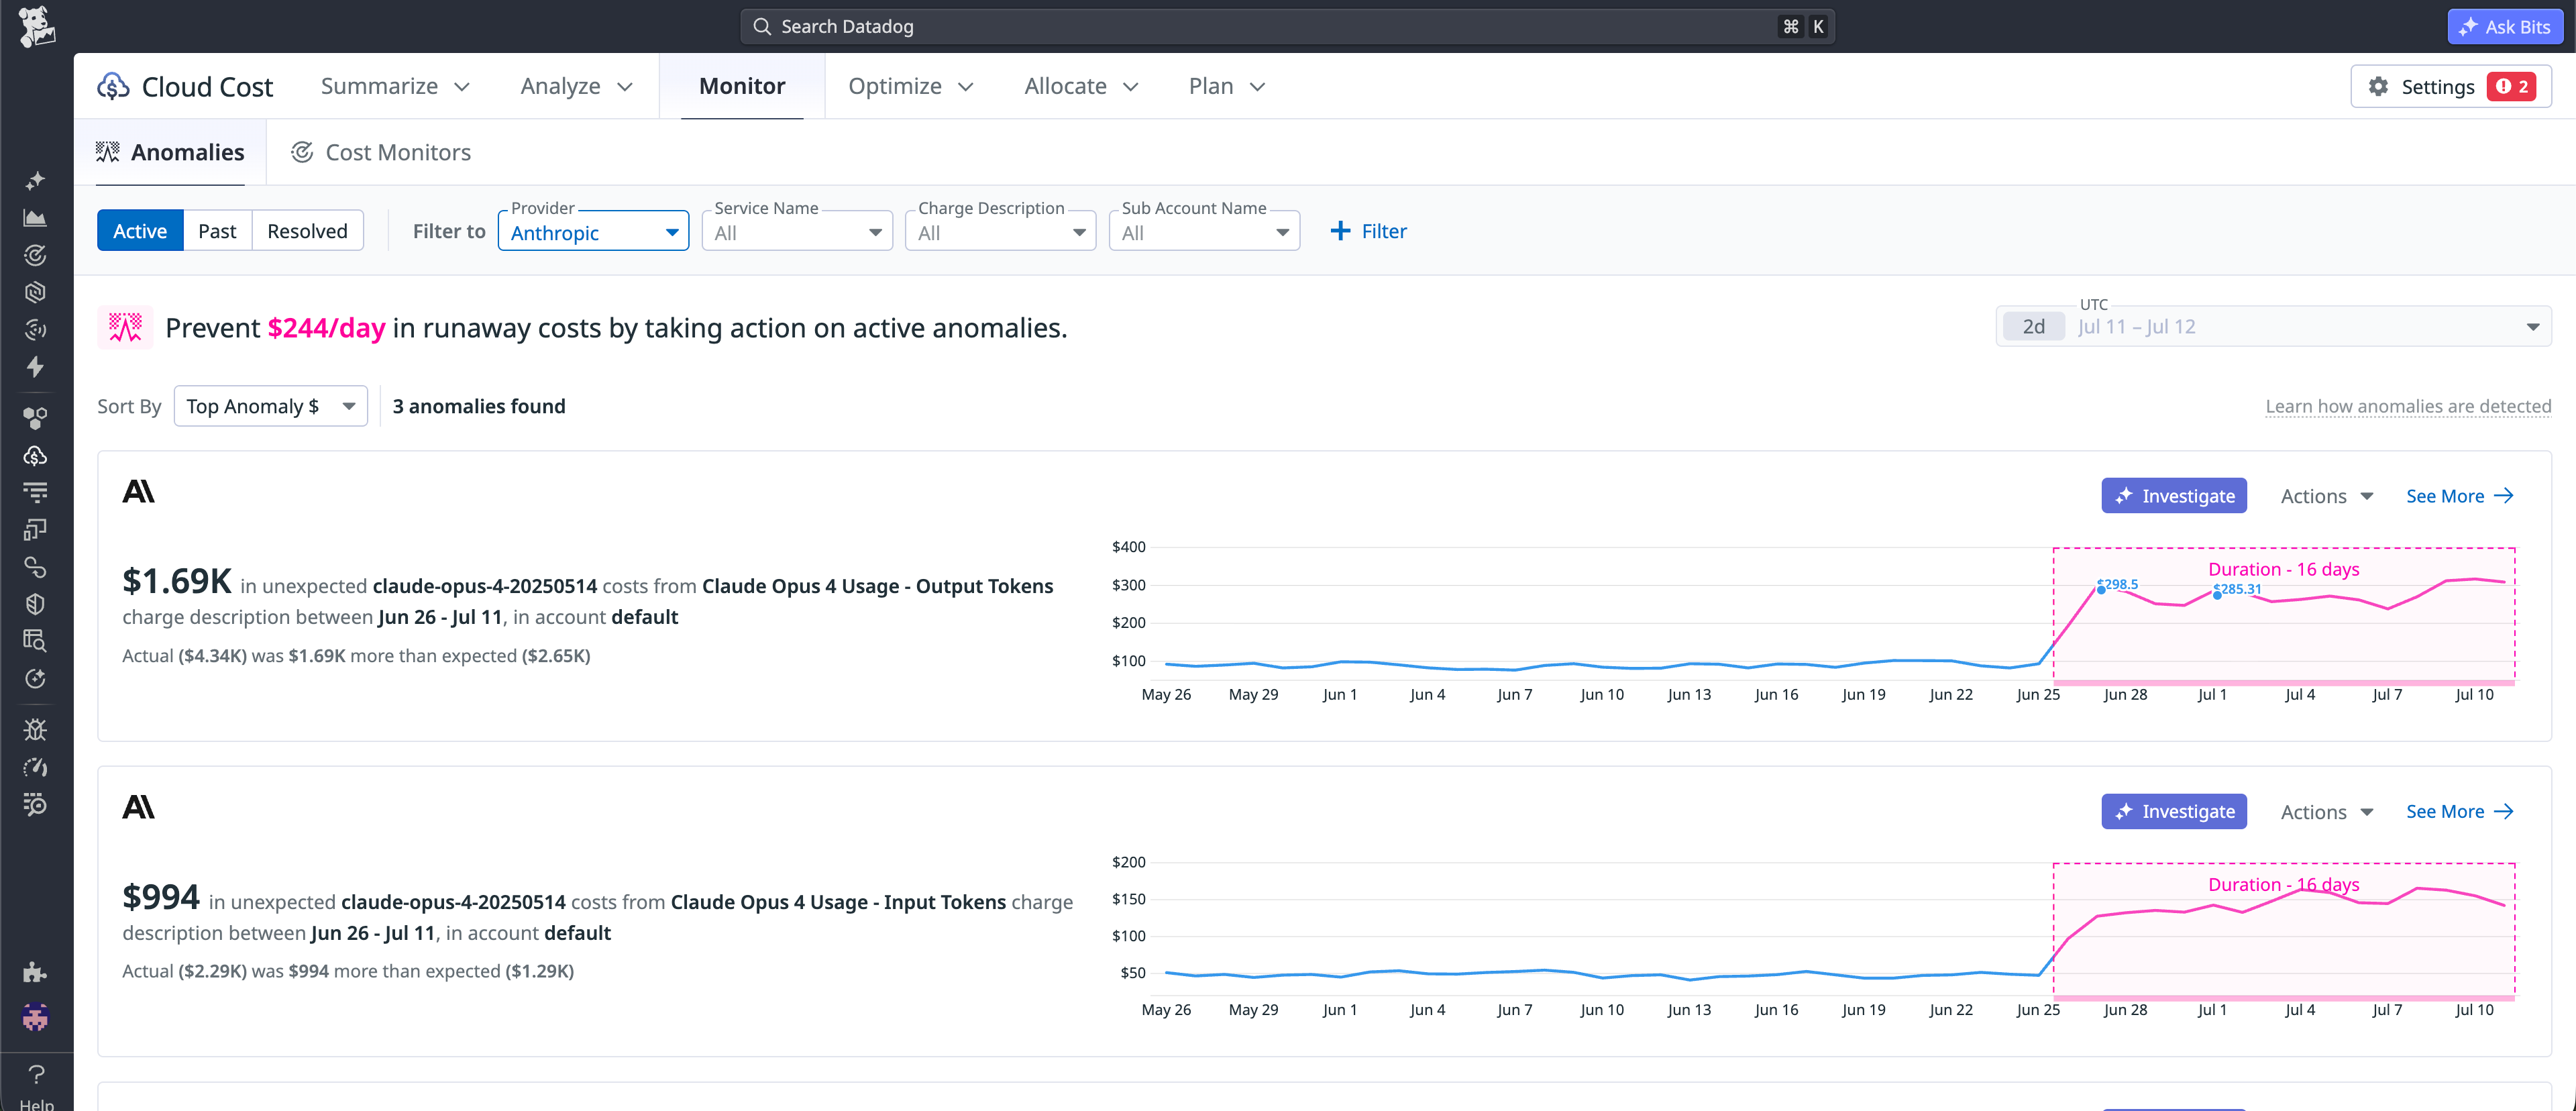Open the Ask Bits assistant button
The width and height of the screenshot is (2576, 1111).
[2505, 27]
